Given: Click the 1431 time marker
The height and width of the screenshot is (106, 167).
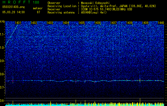Looking at the screenshot, I should (18, 23).
